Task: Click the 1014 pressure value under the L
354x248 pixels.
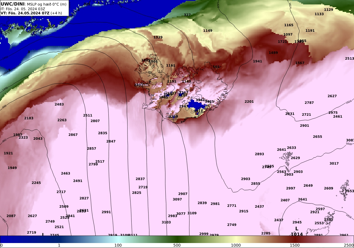Action: [297, 234]
